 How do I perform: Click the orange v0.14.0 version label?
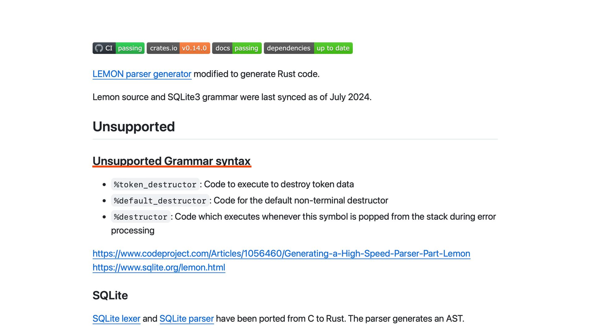194,48
